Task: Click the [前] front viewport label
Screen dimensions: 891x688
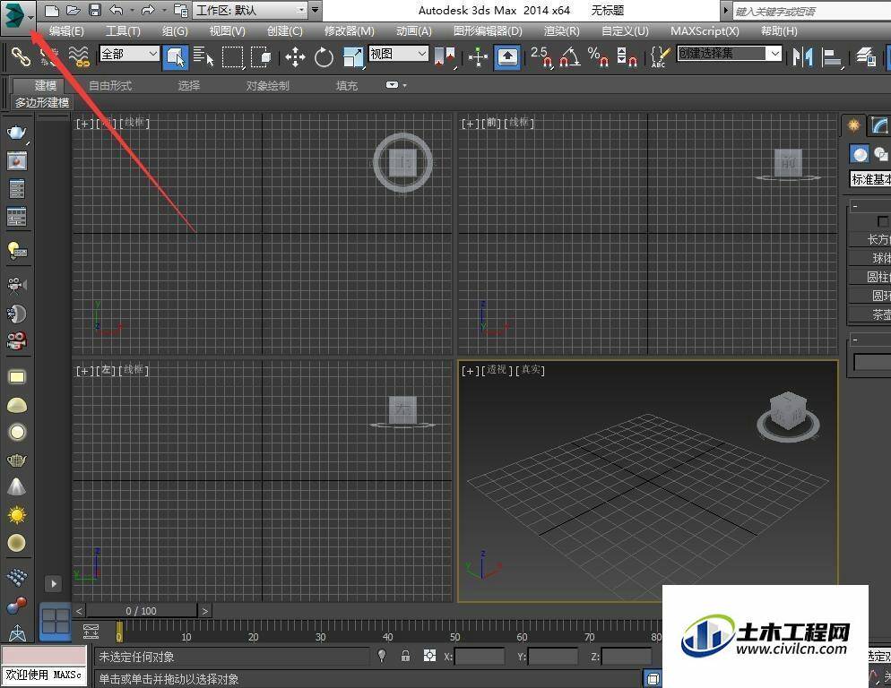Action: coord(492,123)
